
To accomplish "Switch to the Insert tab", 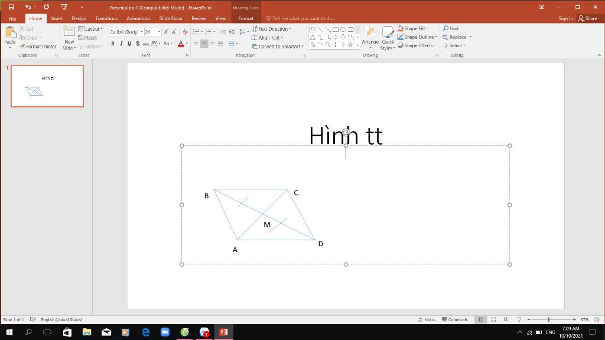I will click(x=57, y=18).
